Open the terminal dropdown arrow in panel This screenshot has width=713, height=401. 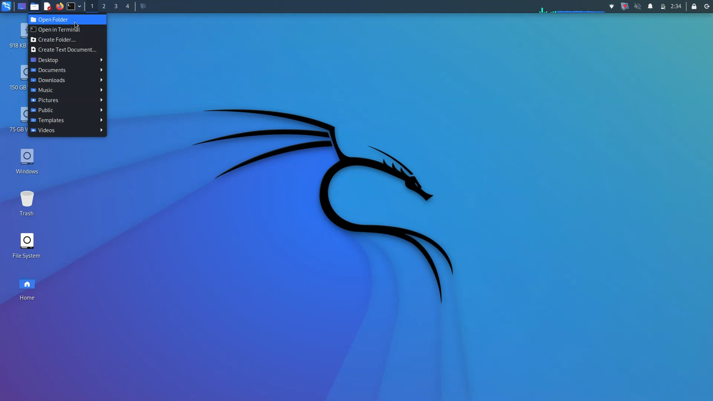pyautogui.click(x=79, y=6)
